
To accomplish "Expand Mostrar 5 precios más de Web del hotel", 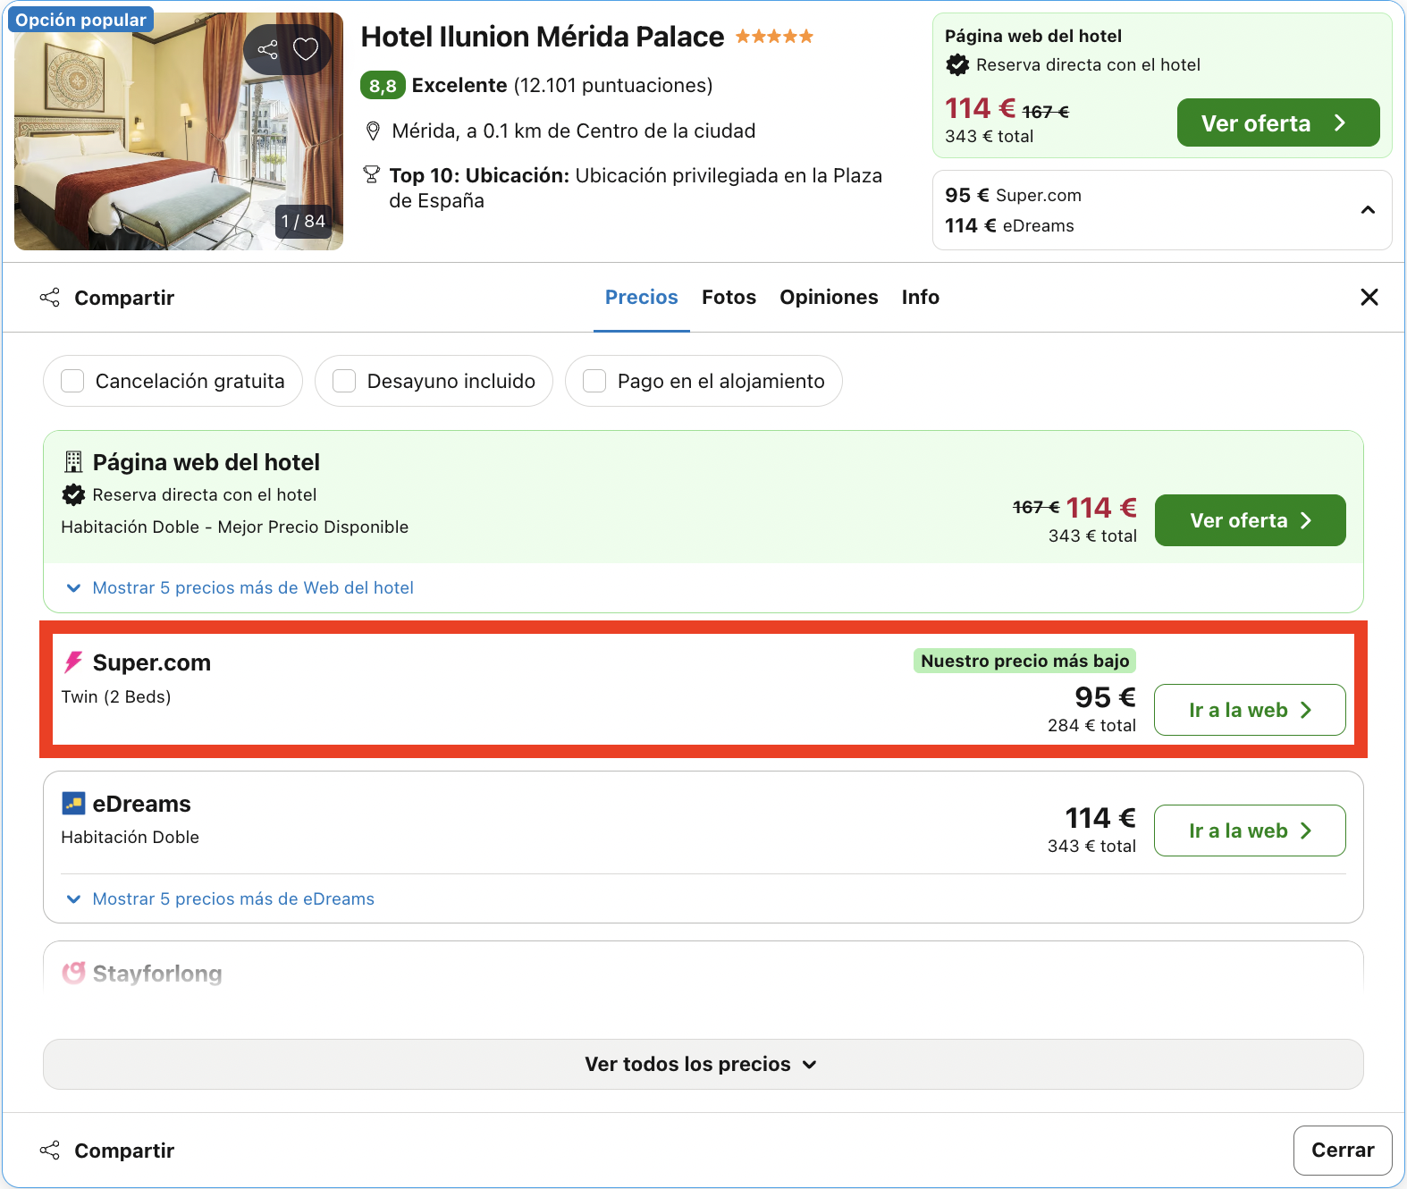I will coord(240,587).
